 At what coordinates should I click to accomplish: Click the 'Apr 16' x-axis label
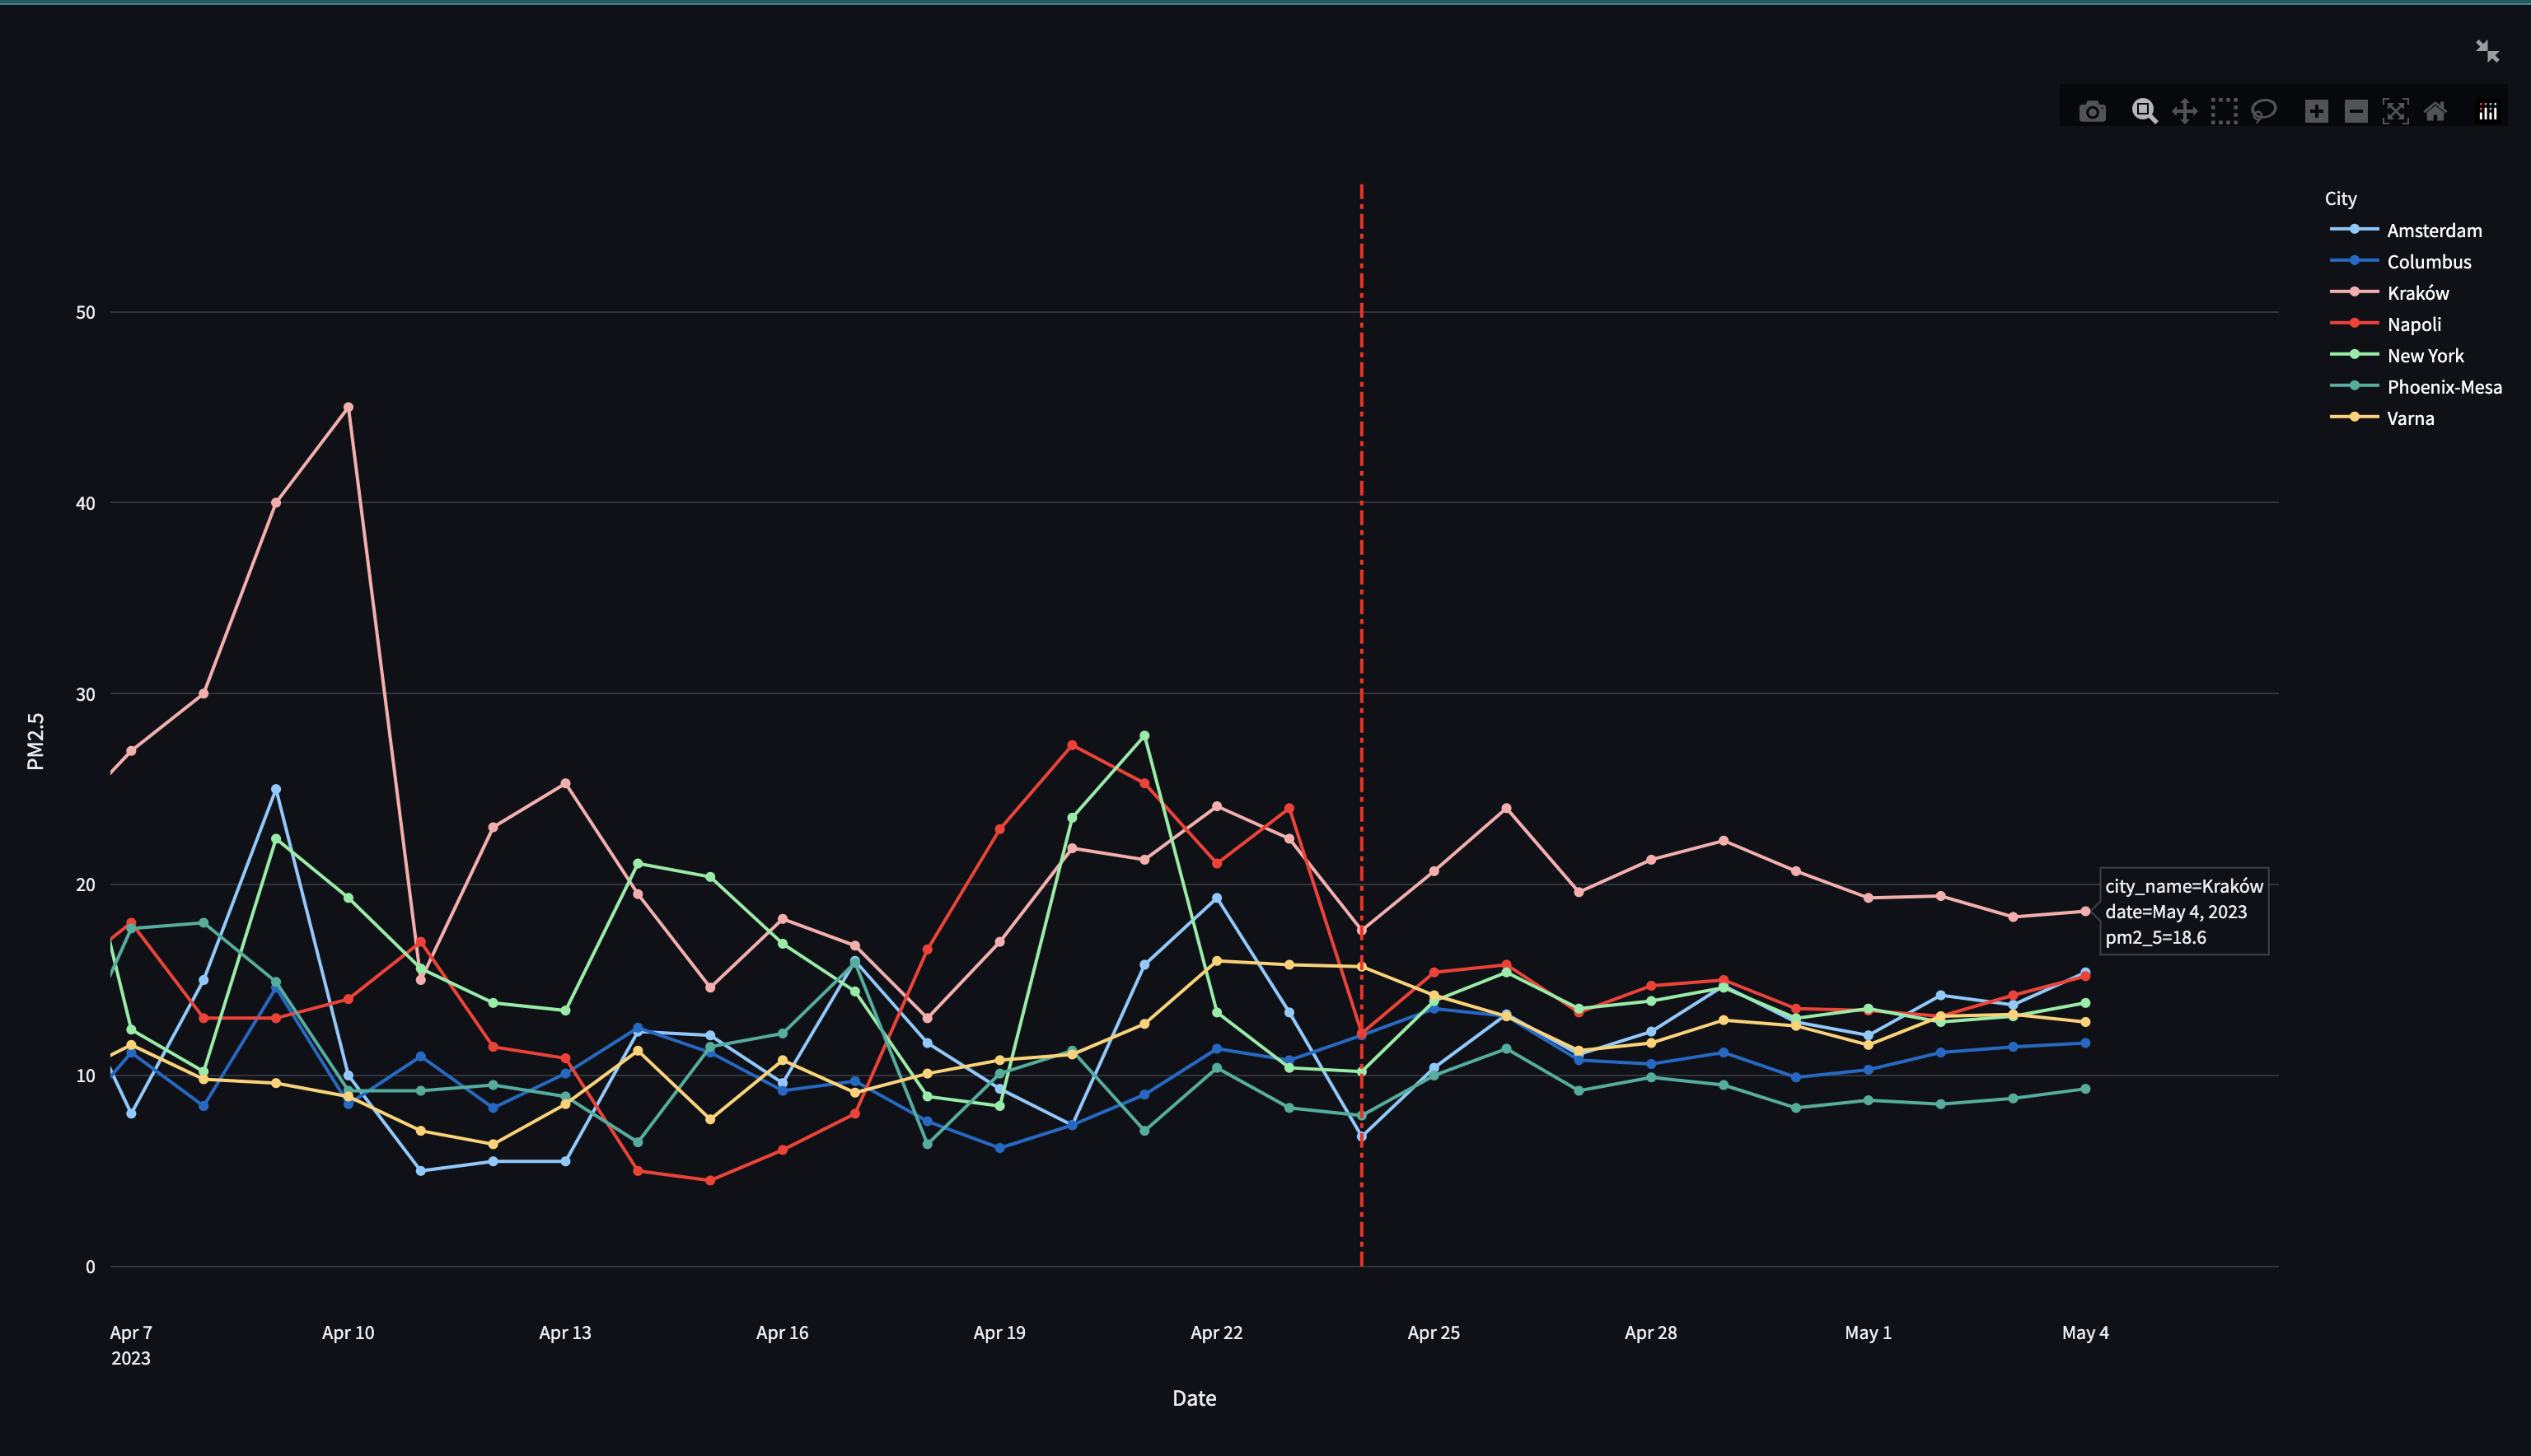pyautogui.click(x=783, y=1333)
